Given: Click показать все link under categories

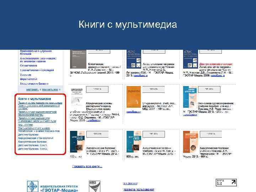Looking at the screenshot, I should [x=50, y=90].
